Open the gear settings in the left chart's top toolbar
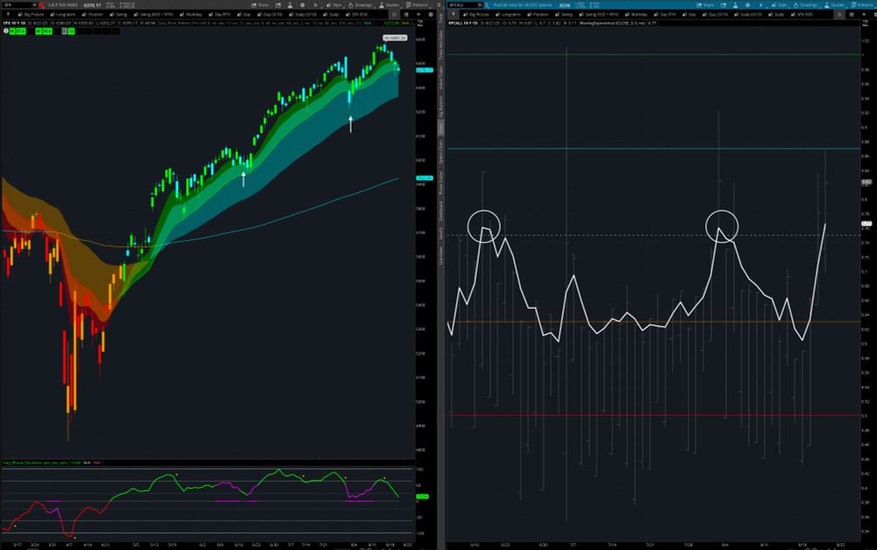Image resolution: width=877 pixels, height=550 pixels. (303, 5)
